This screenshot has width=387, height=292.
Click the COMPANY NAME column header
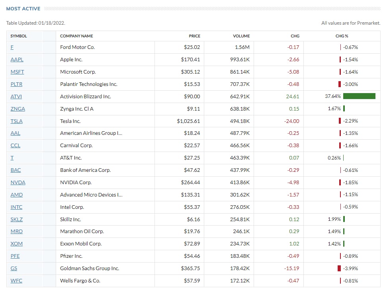(x=76, y=36)
